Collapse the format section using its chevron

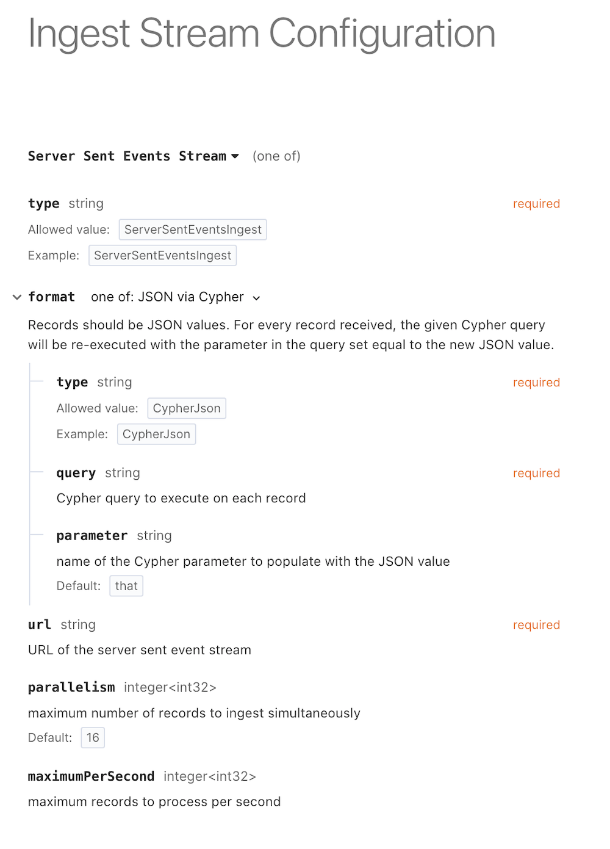point(16,297)
